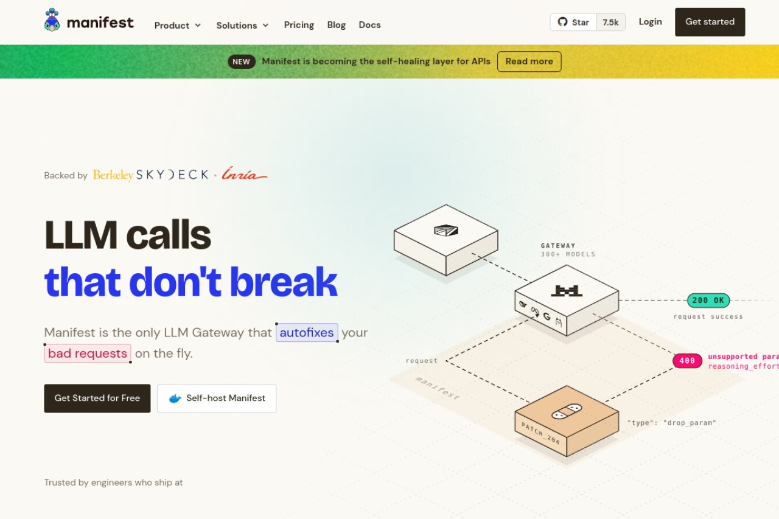The image size is (779, 519).
Task: Click the GATEWAY label in diagram
Action: point(558,246)
